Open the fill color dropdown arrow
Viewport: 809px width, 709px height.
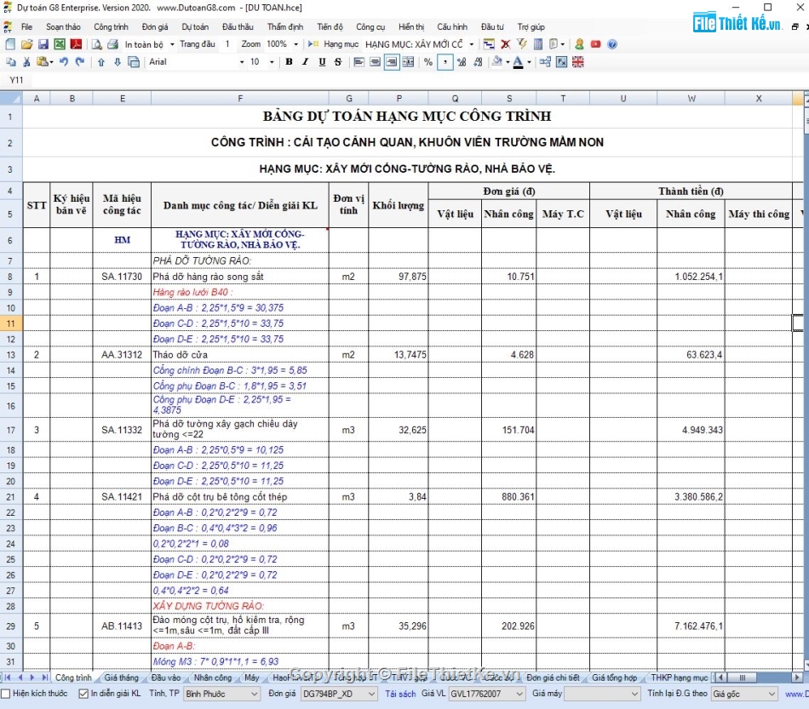(x=508, y=62)
